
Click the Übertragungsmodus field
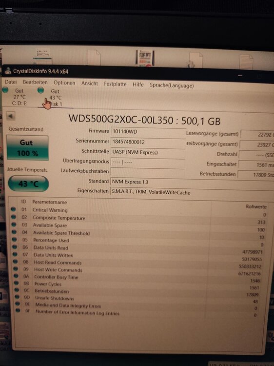click(147, 162)
